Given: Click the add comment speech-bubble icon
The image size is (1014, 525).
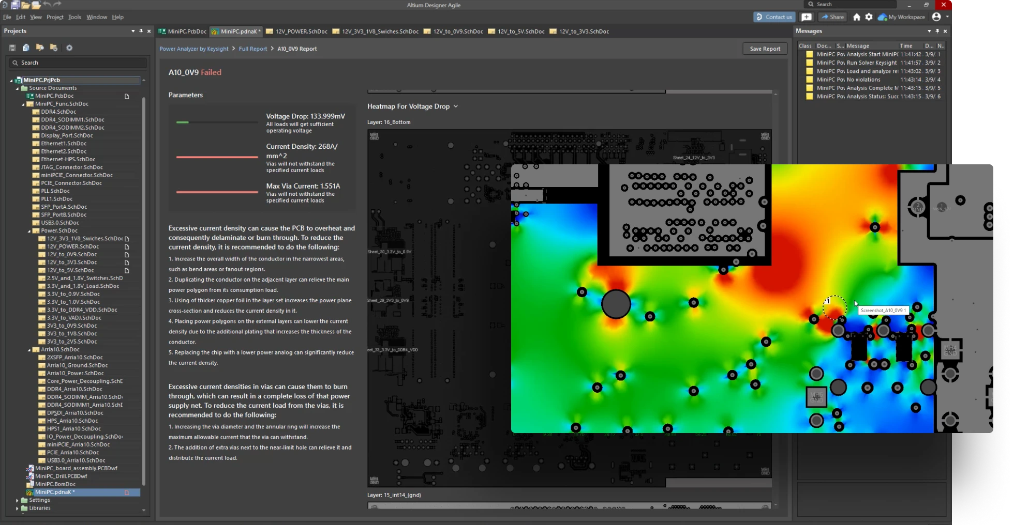Looking at the screenshot, I should click(807, 17).
